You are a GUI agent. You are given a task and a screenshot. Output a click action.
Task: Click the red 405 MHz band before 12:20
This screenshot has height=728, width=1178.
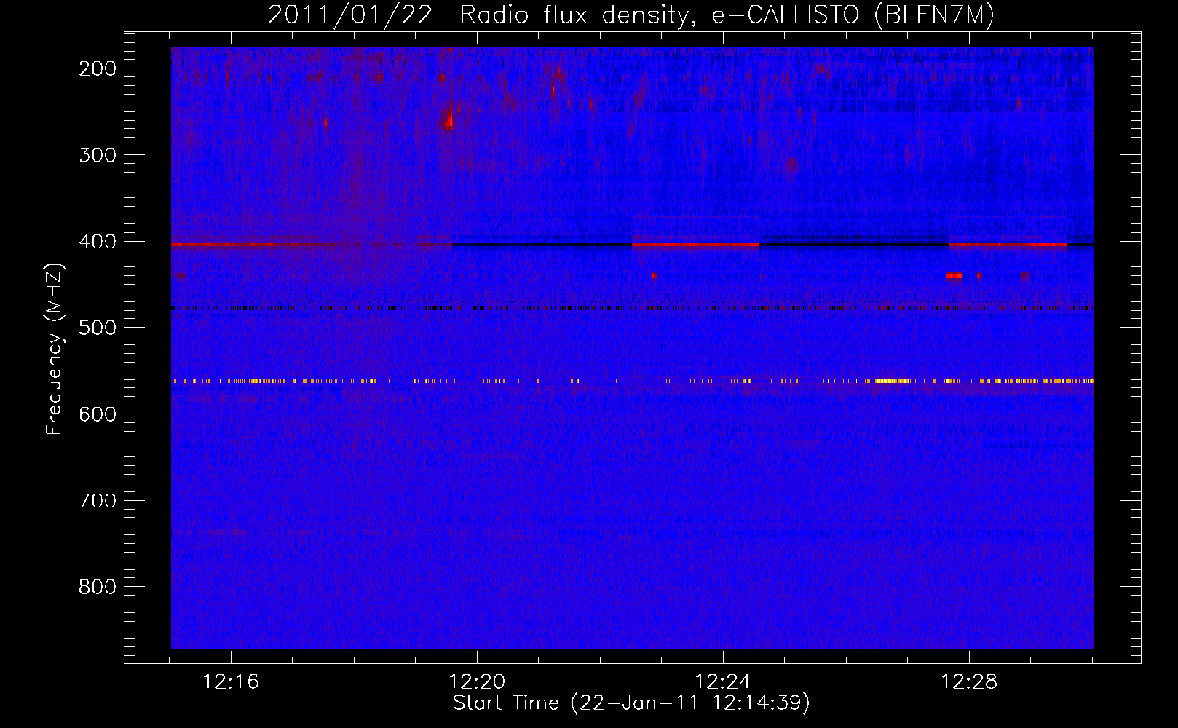tap(312, 245)
